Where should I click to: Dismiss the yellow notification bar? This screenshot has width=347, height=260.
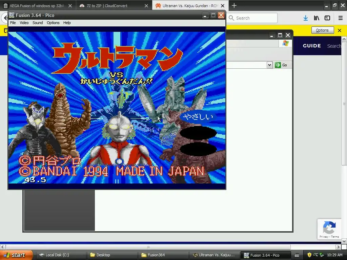click(340, 30)
